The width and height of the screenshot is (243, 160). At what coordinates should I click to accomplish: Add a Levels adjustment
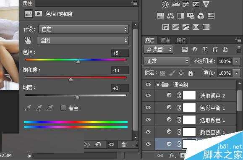pyautogui.click(x=176, y=4)
